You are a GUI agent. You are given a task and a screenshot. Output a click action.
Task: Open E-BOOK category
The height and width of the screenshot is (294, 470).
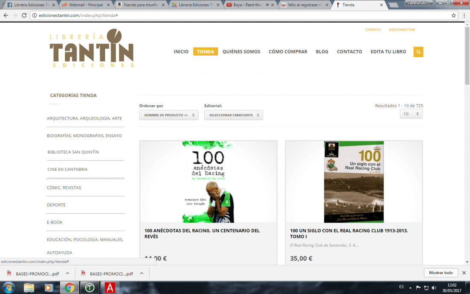55,222
